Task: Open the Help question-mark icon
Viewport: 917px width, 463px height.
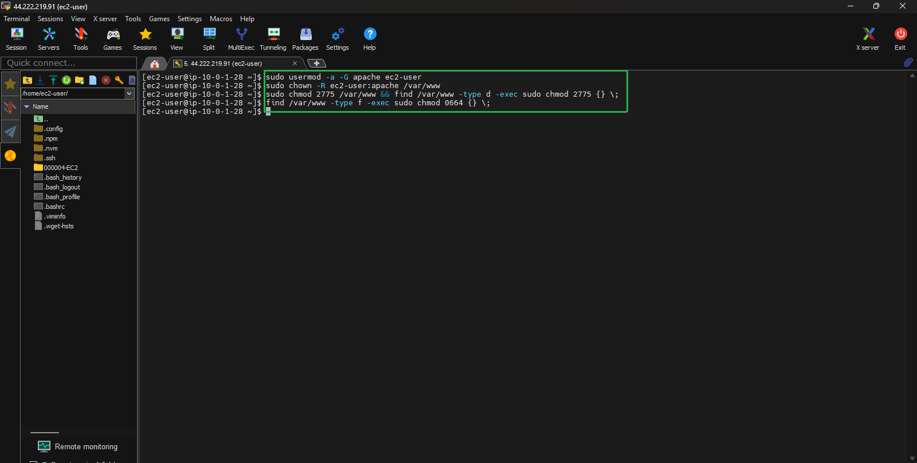Action: coord(370,39)
